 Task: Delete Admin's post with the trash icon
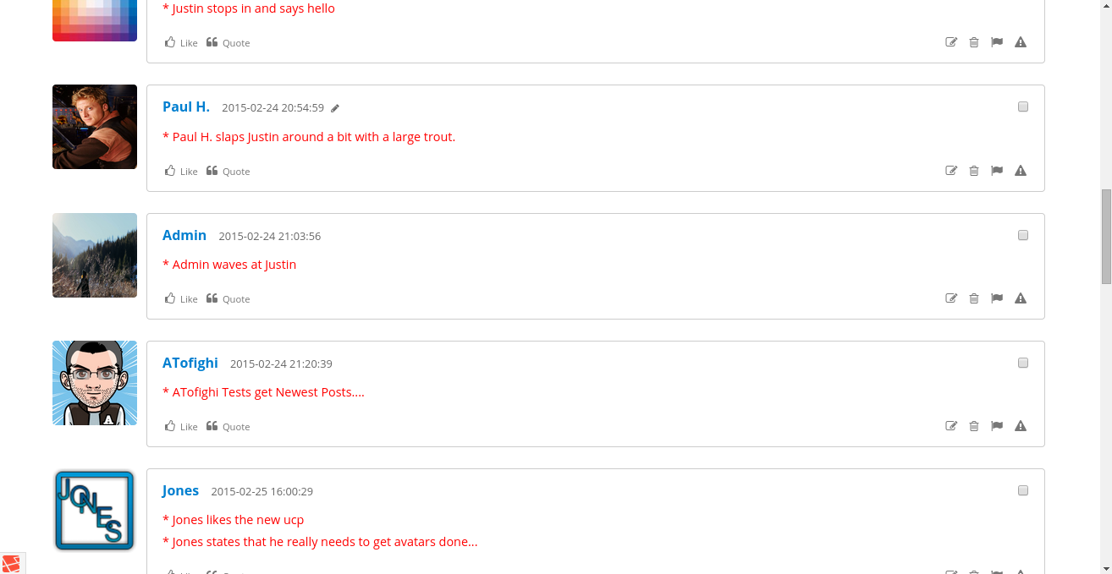click(x=974, y=298)
